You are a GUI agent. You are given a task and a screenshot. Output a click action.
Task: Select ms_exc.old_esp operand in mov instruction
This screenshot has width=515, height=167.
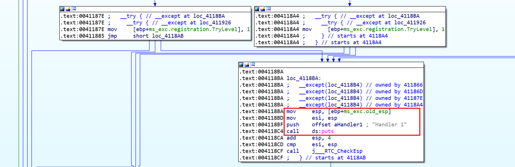367,111
